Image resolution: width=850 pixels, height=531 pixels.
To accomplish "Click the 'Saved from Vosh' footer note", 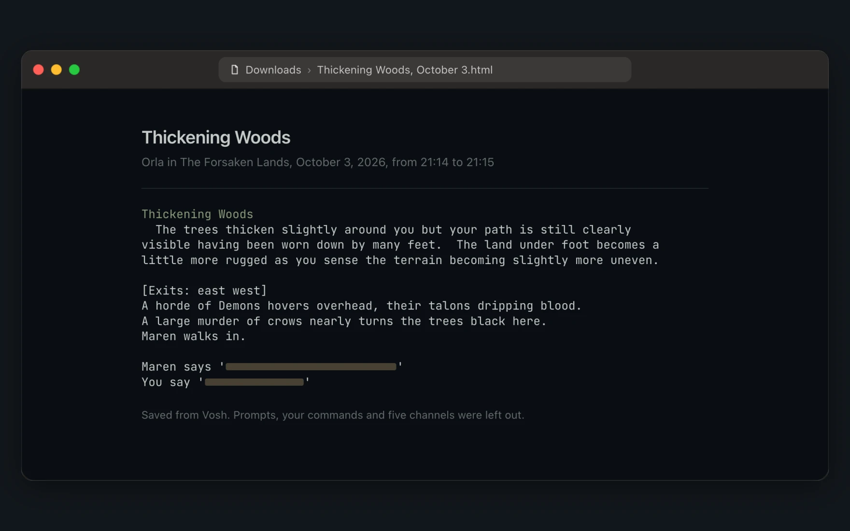I will point(333,415).
